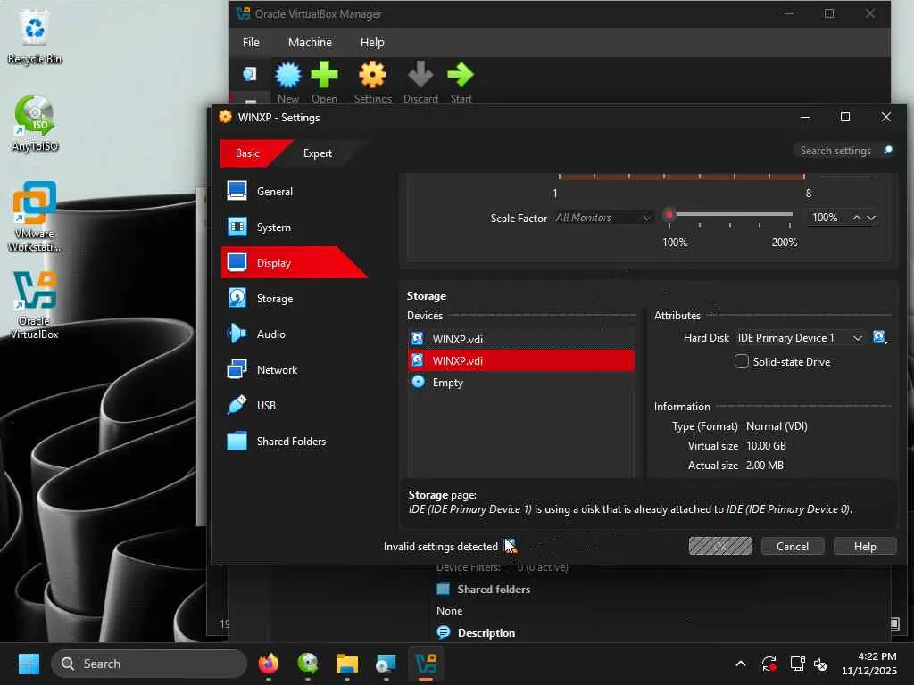Click the 100% scale factor value field
The image size is (914, 685).
coord(826,218)
